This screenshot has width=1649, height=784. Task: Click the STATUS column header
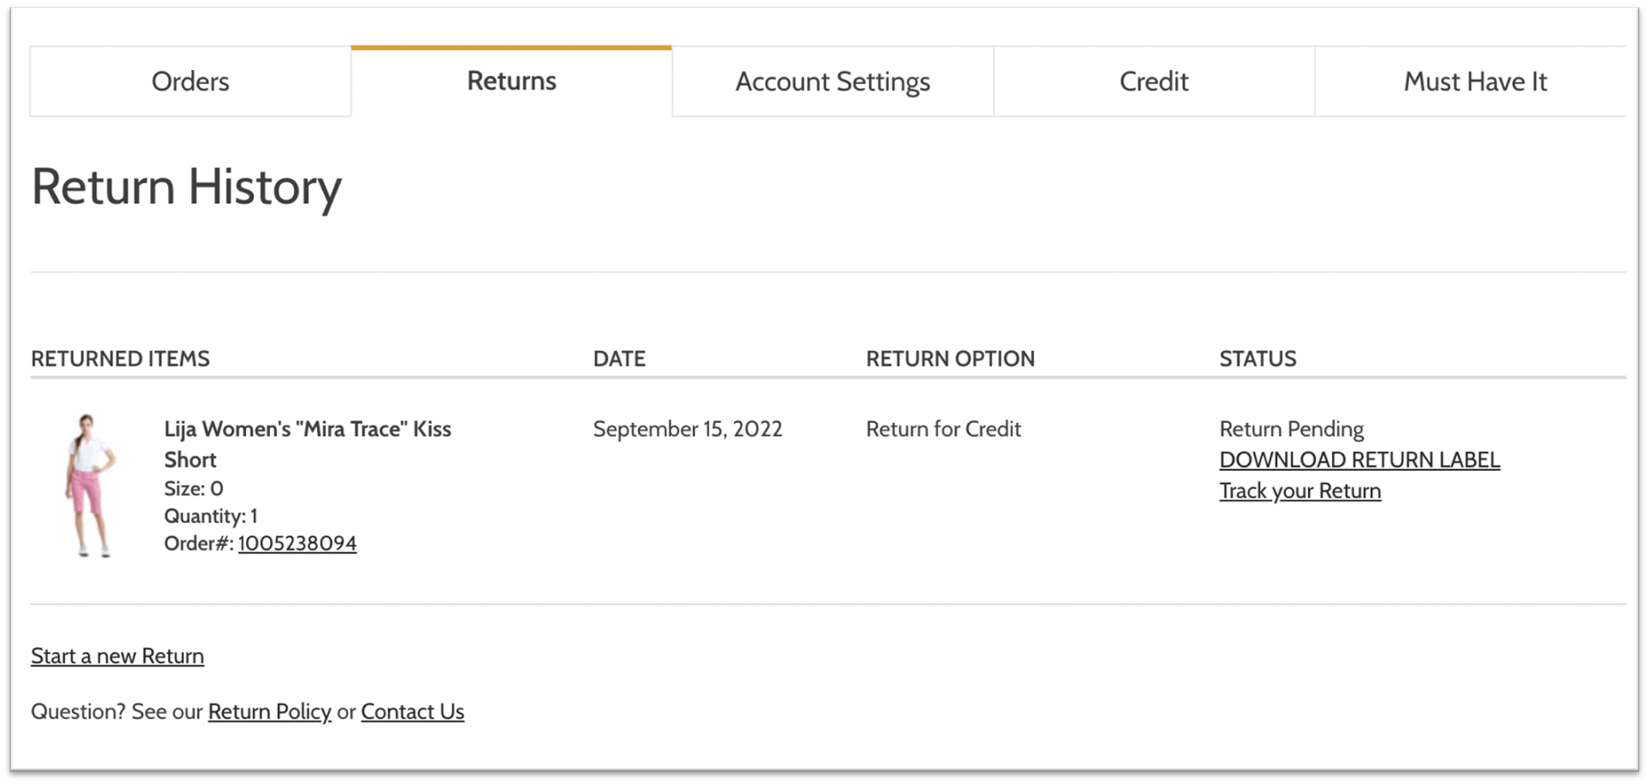click(x=1258, y=358)
